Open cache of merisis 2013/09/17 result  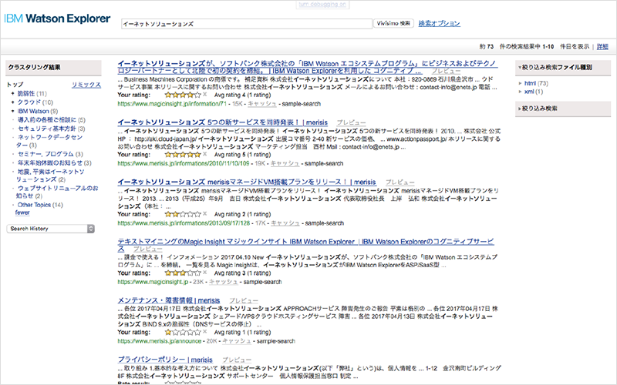point(285,223)
